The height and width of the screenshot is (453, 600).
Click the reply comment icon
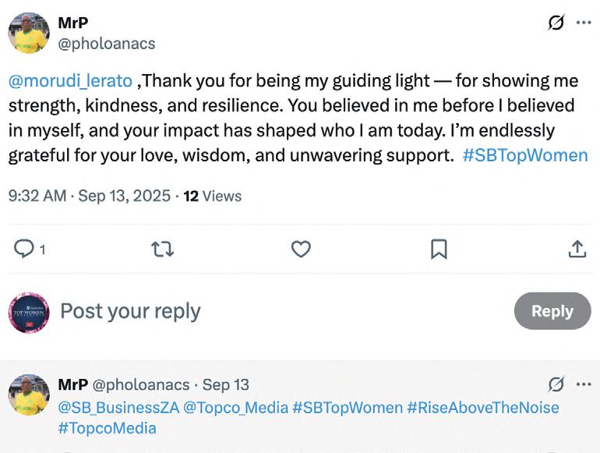(25, 249)
